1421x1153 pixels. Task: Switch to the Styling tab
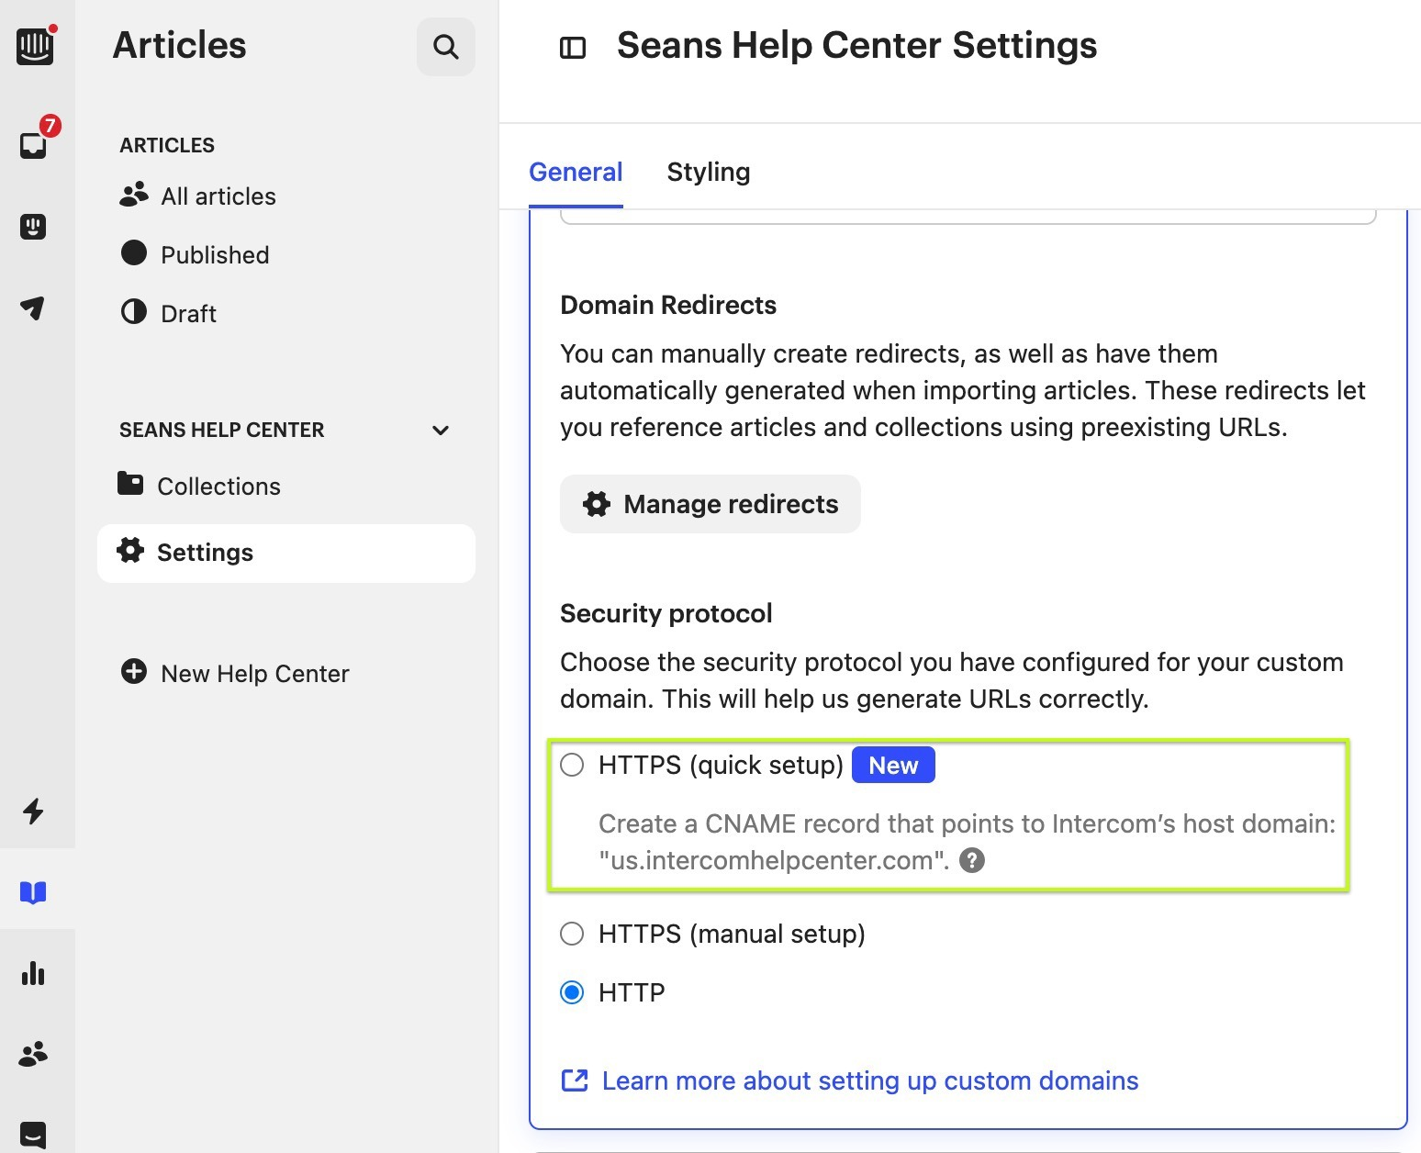point(709,172)
